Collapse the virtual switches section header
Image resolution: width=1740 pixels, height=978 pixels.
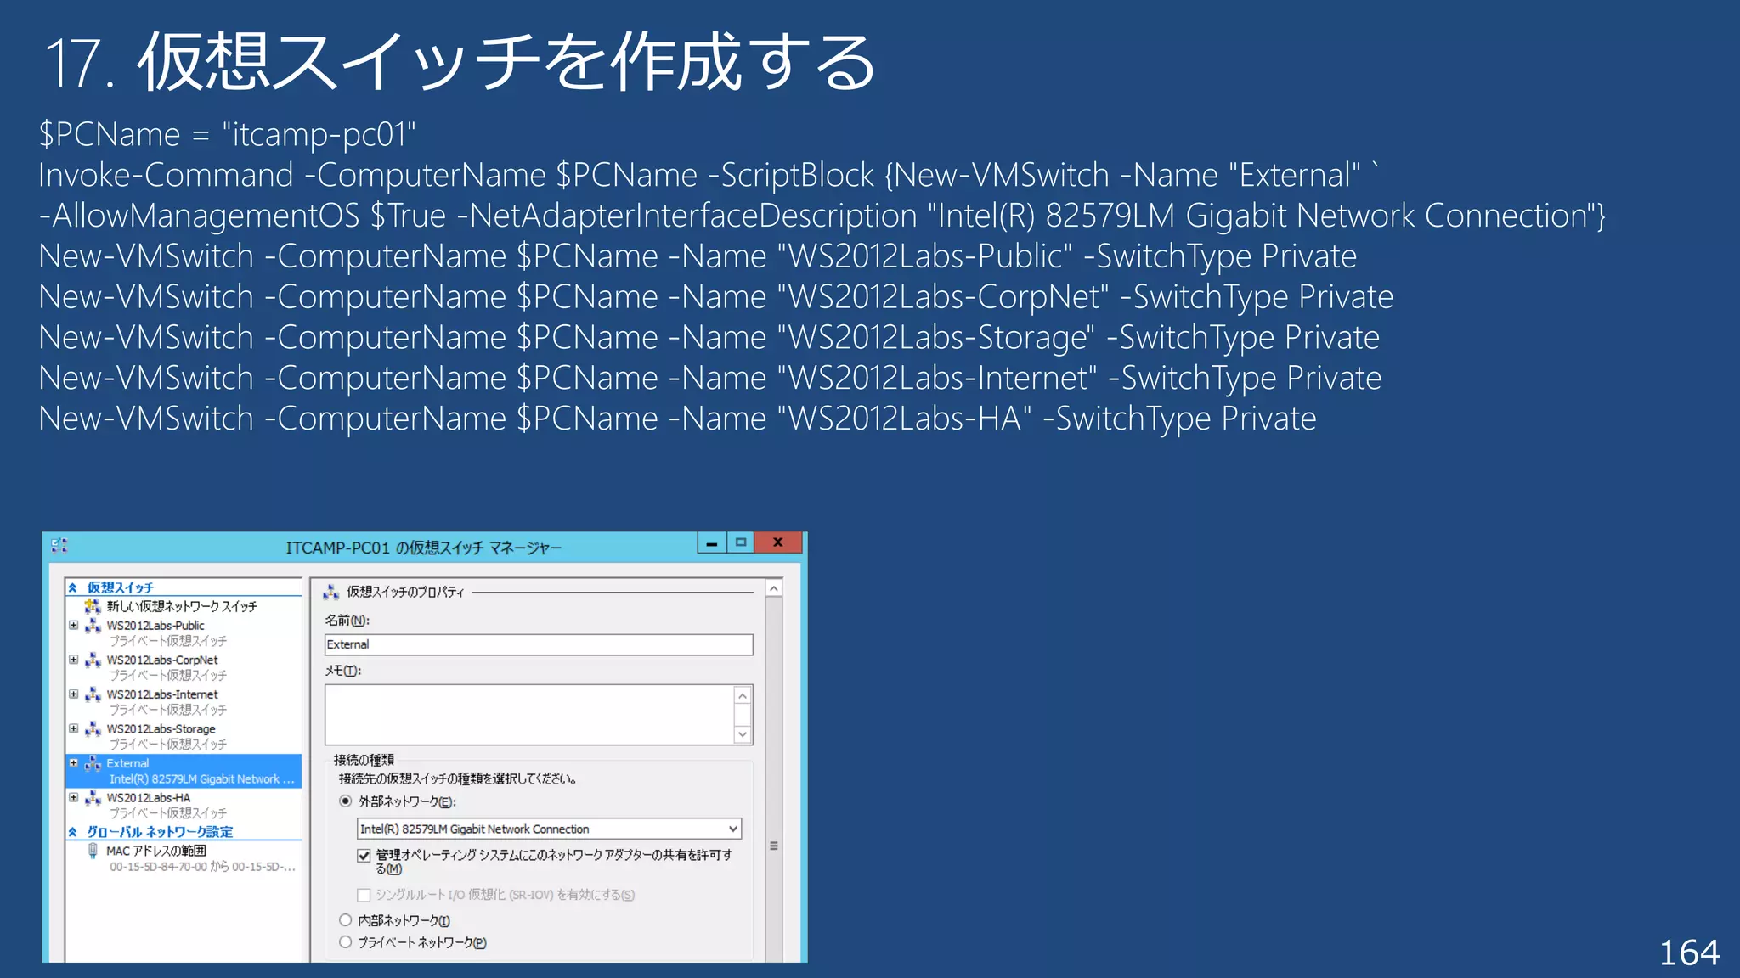(x=73, y=587)
